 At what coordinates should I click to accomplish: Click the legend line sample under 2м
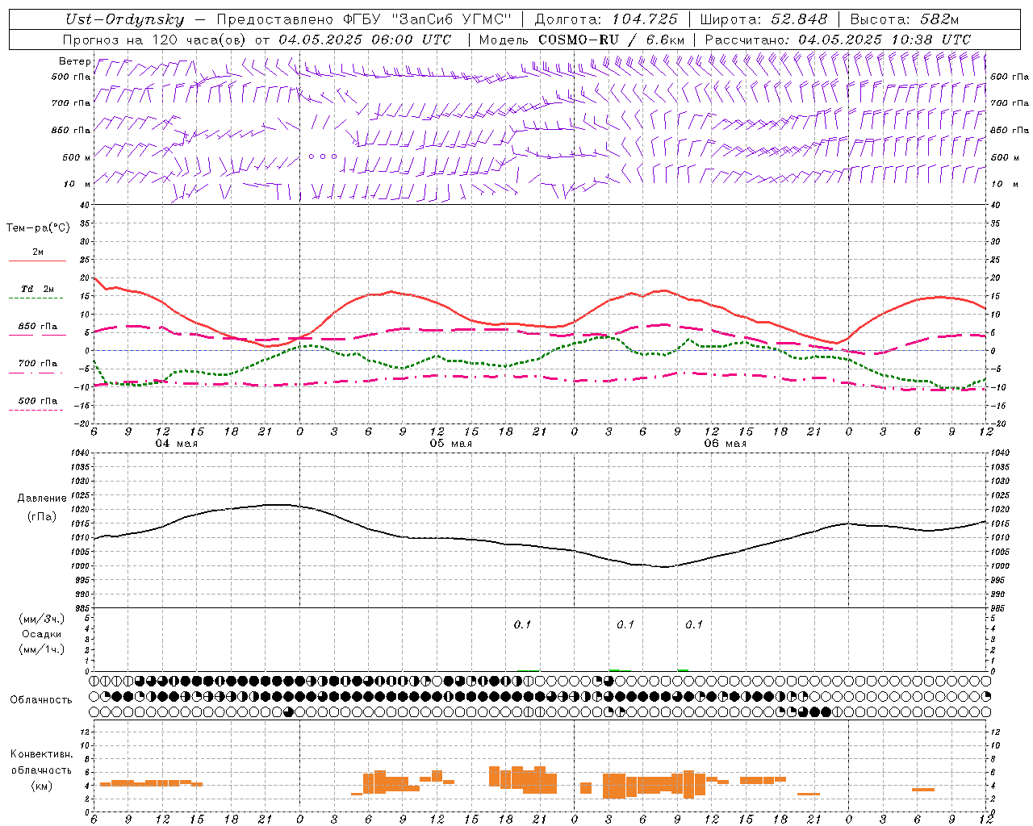click(37, 261)
